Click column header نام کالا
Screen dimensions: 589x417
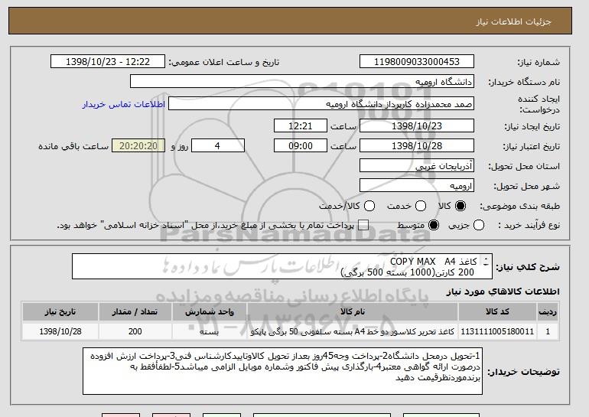click(x=353, y=312)
